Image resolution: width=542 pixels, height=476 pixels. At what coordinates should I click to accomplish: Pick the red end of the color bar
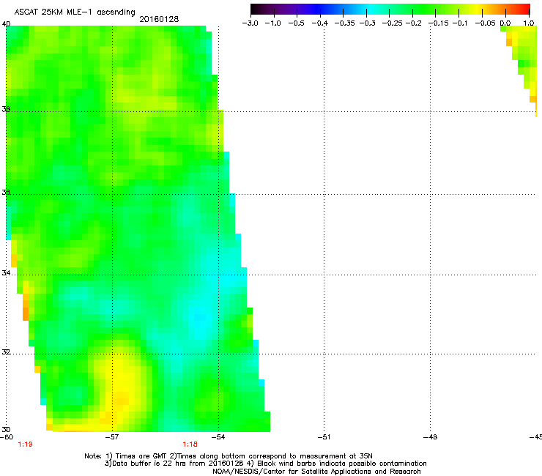[526, 9]
